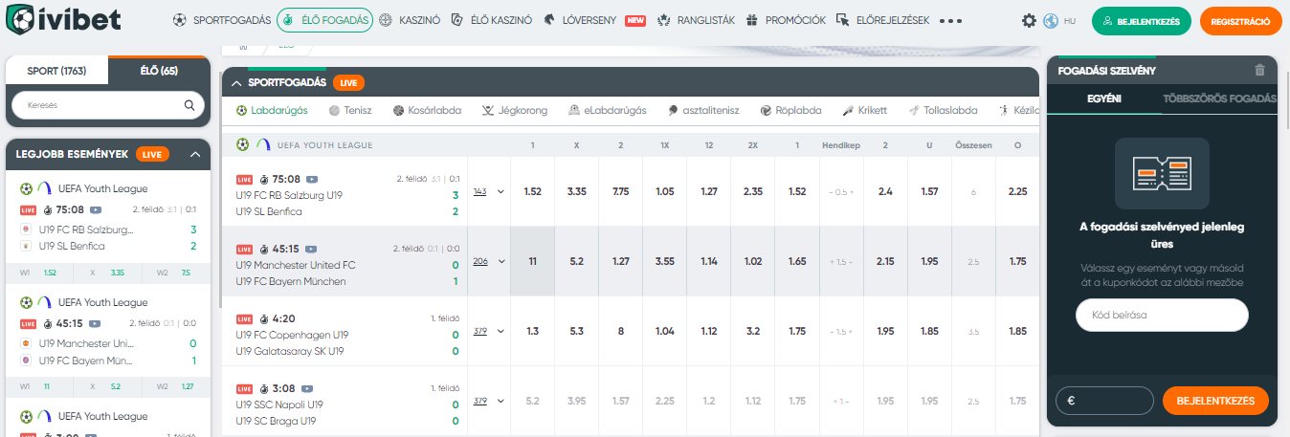This screenshot has height=437, width=1290.
Task: Open the settings gear icon
Action: pyautogui.click(x=1029, y=20)
